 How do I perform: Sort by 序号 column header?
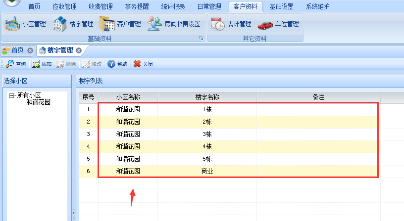(x=88, y=97)
